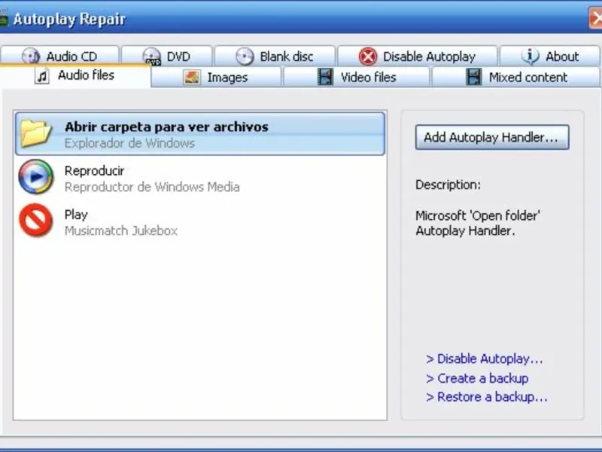Click 'Explorador de Windows' subtitle
This screenshot has height=452, width=602.
point(129,143)
